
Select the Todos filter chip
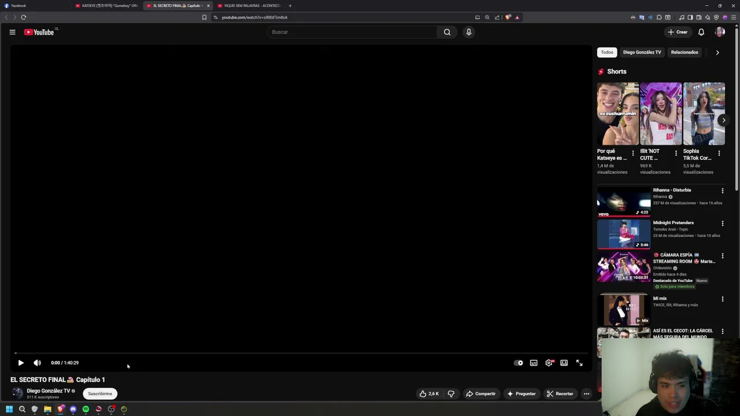click(607, 53)
